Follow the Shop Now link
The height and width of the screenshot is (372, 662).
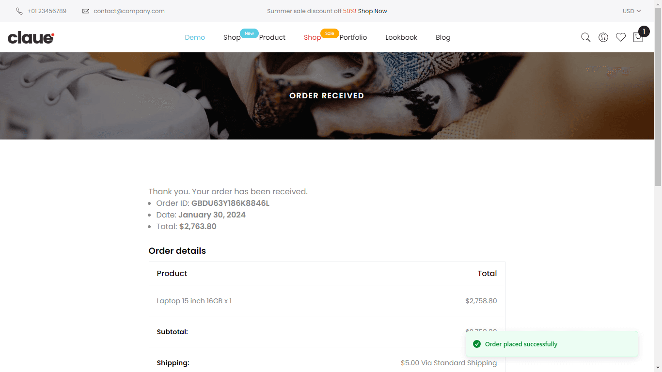pyautogui.click(x=373, y=11)
